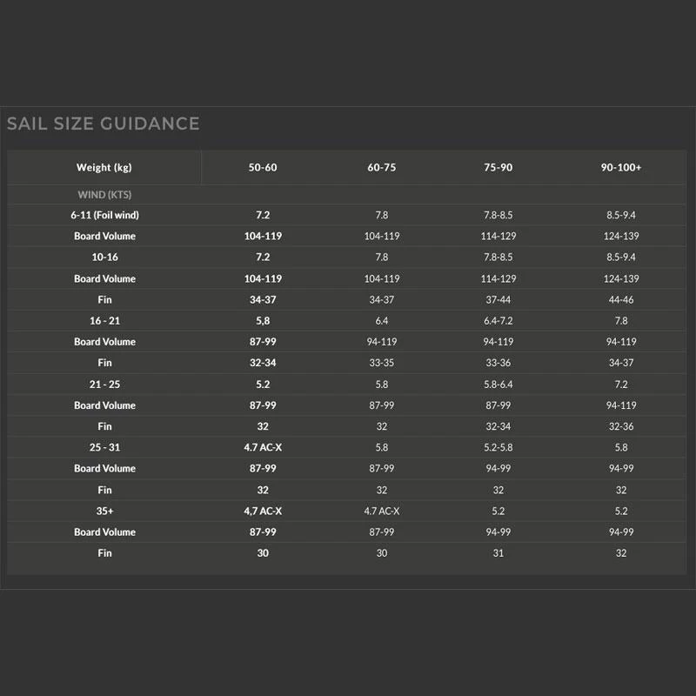Select the Weight (kg) header cell
This screenshot has width=696, height=696.
[x=104, y=167]
